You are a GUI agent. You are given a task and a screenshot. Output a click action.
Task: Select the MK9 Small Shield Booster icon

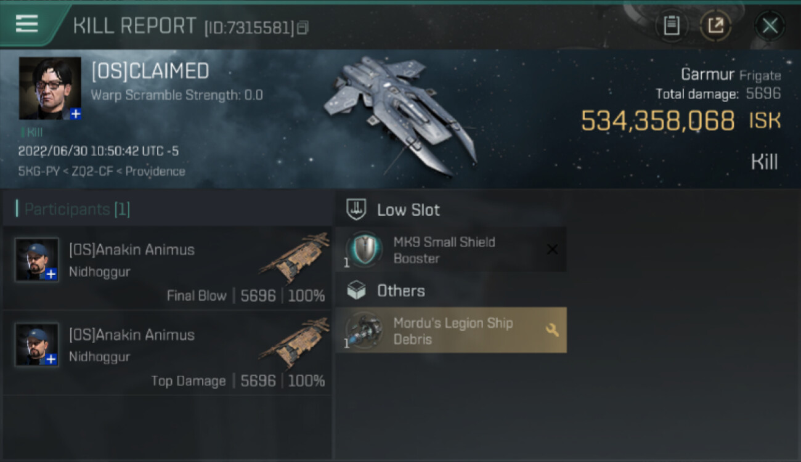click(364, 249)
